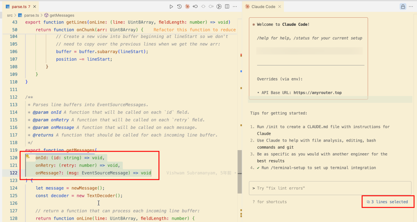Viewport: 417px width, 222px height.
Task: Open changes with previous revision icon
Action: coord(195,7)
